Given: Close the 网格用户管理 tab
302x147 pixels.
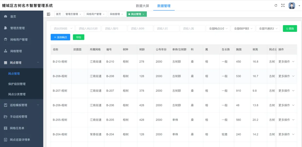Looking at the screenshot, I should (x=104, y=14).
